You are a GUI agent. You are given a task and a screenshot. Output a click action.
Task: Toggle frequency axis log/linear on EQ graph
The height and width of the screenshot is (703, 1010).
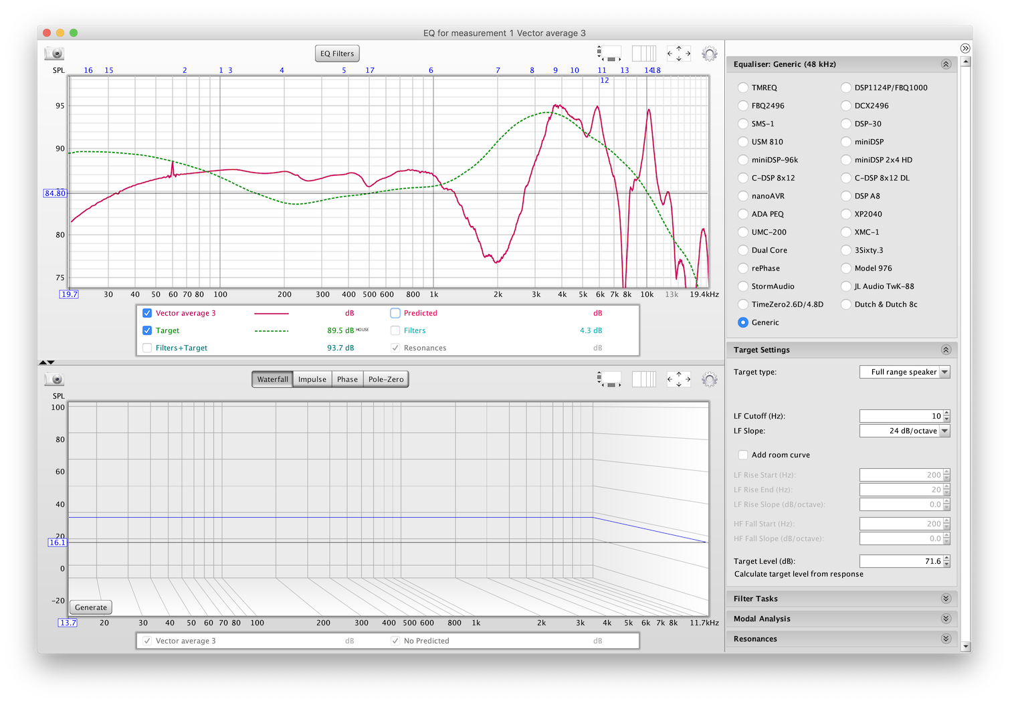tap(643, 54)
